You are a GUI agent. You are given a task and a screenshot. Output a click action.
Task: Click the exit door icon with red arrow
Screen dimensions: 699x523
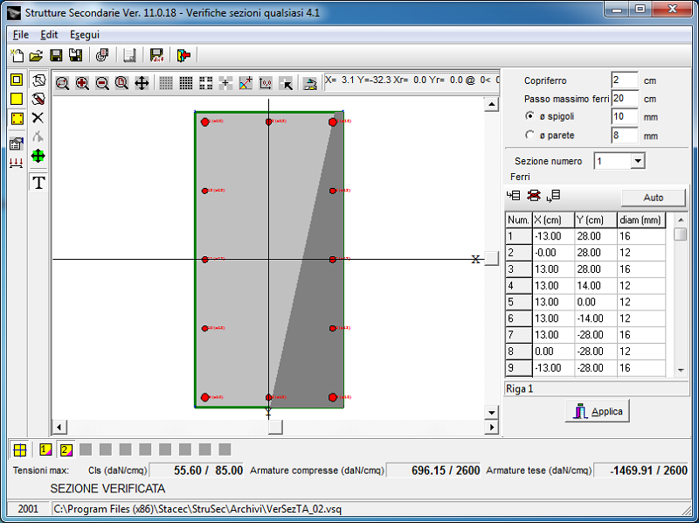pos(183,55)
